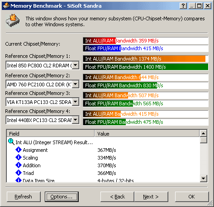Click the Refresh button
The width and height of the screenshot is (214, 207).
[24, 197]
